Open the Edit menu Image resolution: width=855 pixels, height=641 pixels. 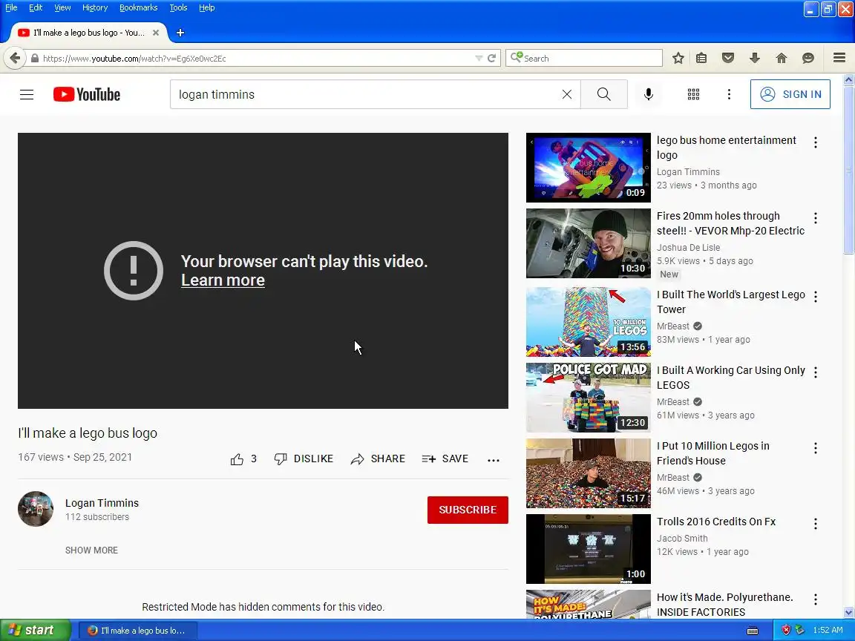[36, 7]
